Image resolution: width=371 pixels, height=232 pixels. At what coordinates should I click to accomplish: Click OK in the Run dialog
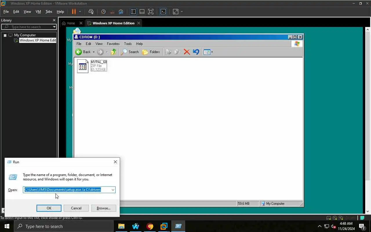(x=49, y=208)
